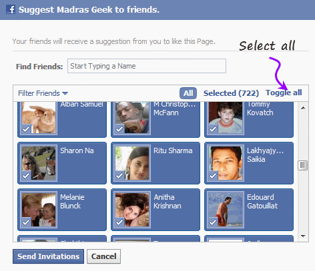Screen dimensions: 315x271
Task: Click the Send Invitations button
Action: (48, 256)
